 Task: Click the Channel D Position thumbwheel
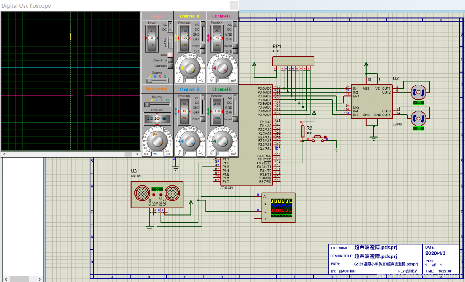tap(217, 111)
